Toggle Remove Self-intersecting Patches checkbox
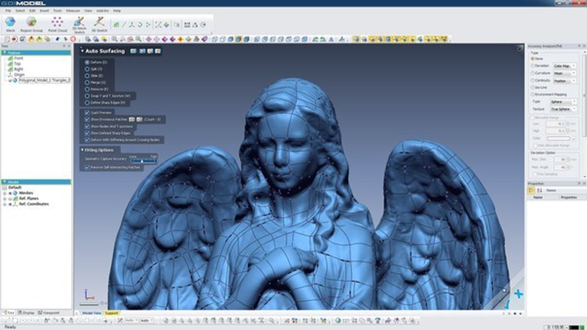 click(87, 167)
